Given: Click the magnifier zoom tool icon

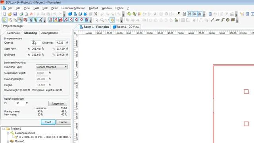Looking at the screenshot, I should [102, 20].
